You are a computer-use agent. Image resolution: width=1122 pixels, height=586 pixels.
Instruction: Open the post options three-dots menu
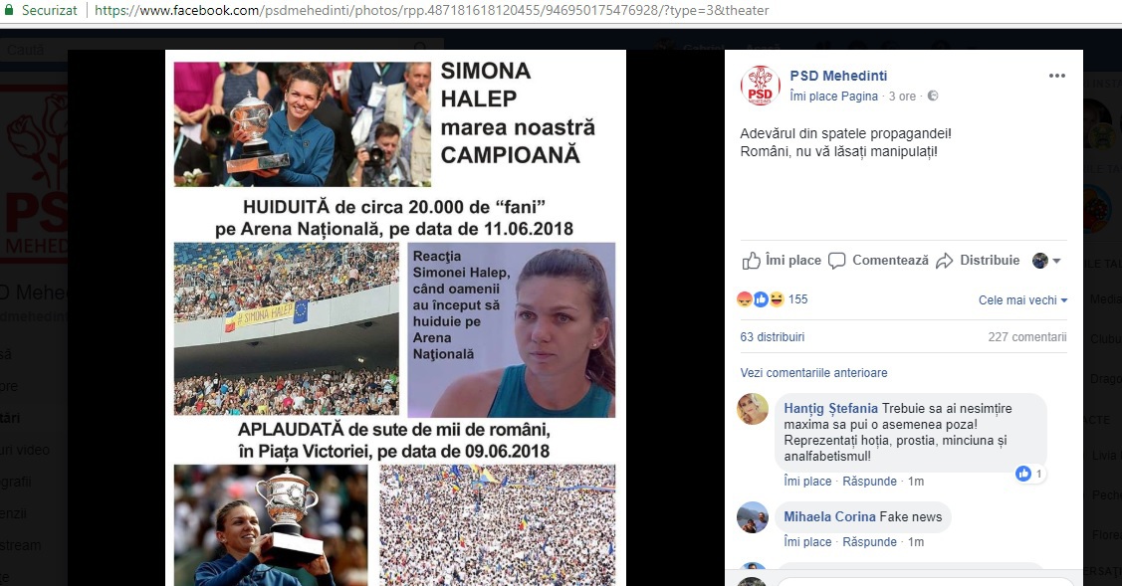[x=1057, y=76]
